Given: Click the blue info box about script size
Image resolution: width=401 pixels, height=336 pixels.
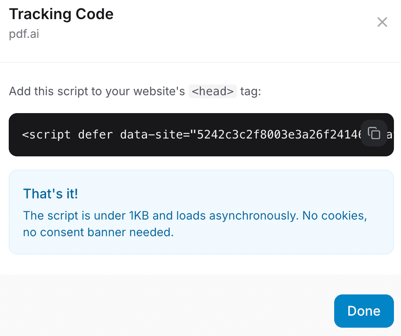Looking at the screenshot, I should pos(201,212).
